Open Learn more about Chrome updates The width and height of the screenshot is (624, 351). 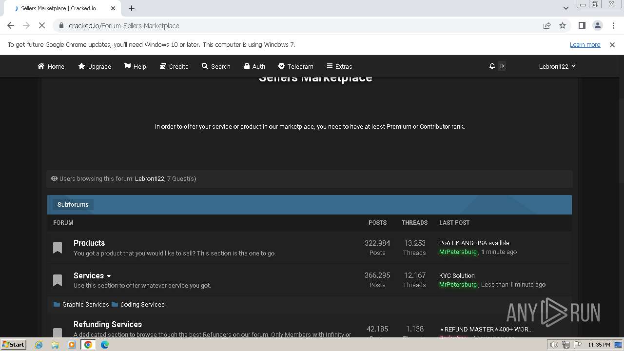click(x=585, y=44)
